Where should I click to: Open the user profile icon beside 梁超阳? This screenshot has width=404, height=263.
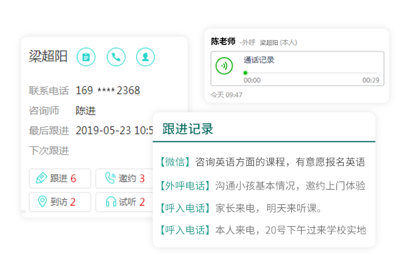[x=146, y=57]
